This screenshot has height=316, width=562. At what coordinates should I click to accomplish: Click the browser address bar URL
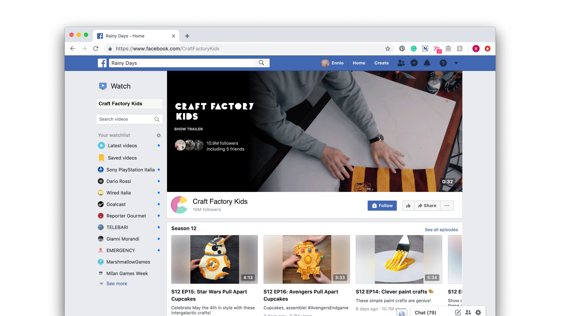coord(167,49)
